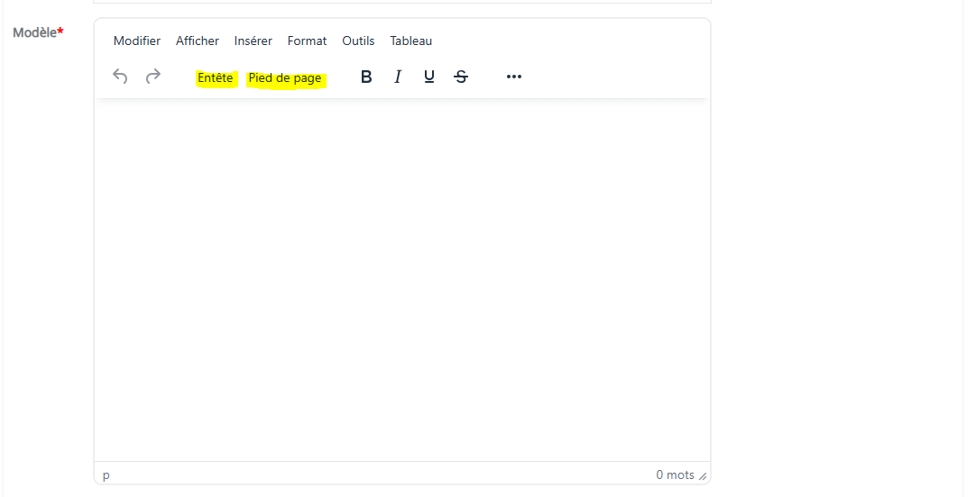Open the Modifier menu
The image size is (976, 497).
(137, 41)
